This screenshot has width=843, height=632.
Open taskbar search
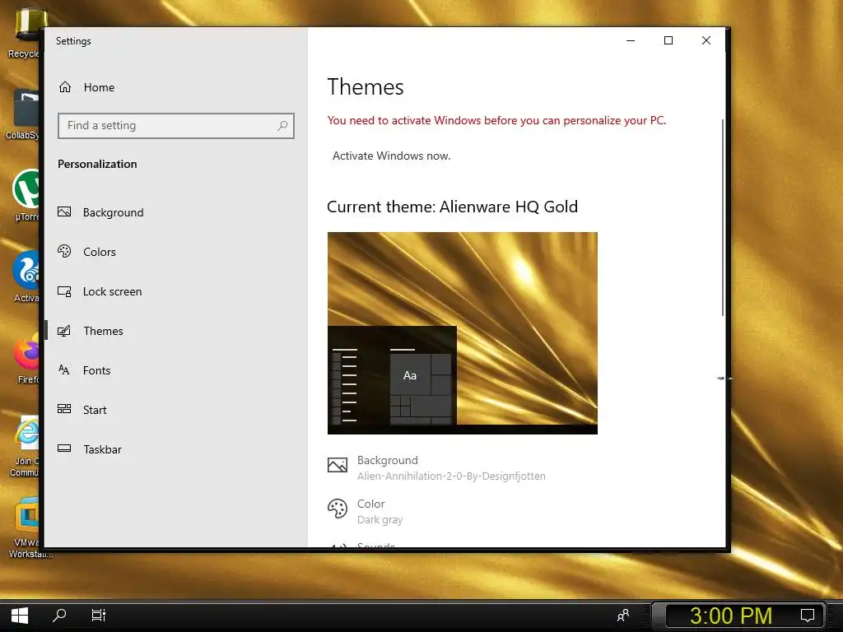coord(59,616)
